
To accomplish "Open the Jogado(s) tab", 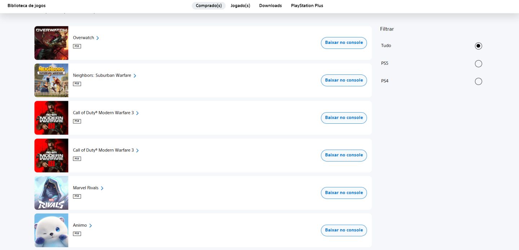I will pyautogui.click(x=240, y=6).
